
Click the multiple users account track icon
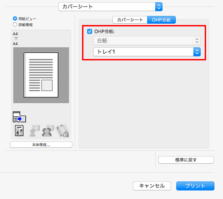(x=48, y=131)
